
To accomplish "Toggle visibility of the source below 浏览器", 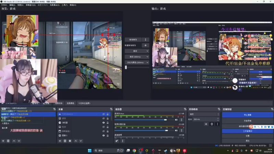I will [x=103, y=127].
